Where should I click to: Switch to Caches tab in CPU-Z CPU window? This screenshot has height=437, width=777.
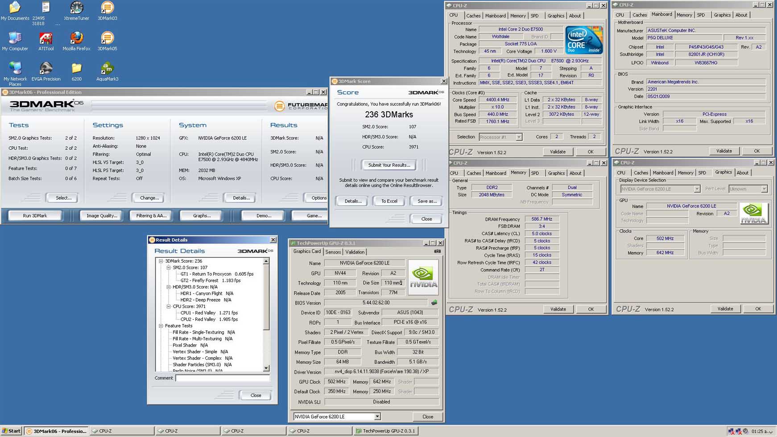tap(473, 16)
